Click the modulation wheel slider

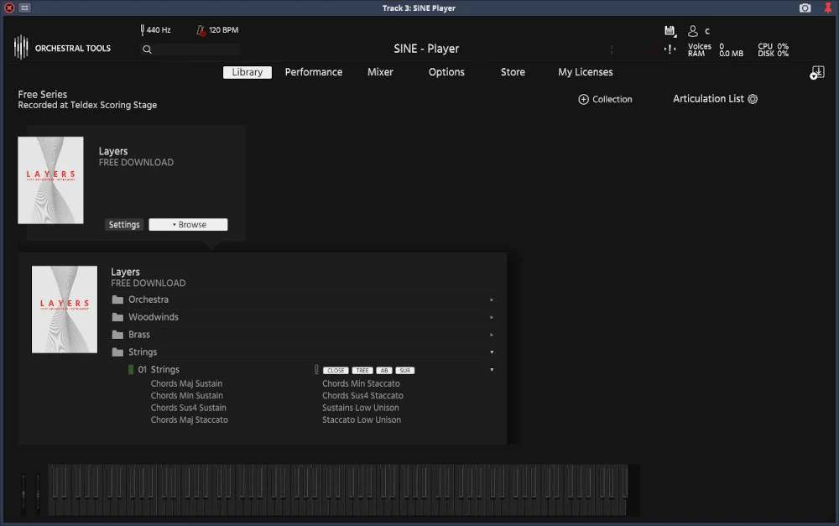38,493
